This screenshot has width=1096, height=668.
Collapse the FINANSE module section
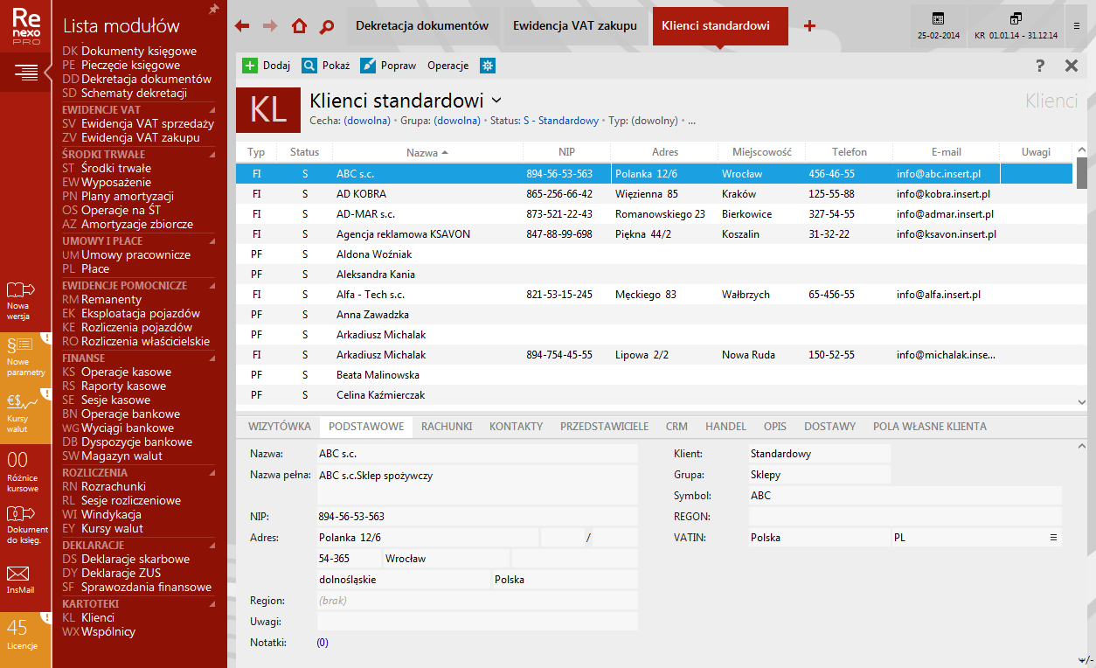[x=212, y=358]
